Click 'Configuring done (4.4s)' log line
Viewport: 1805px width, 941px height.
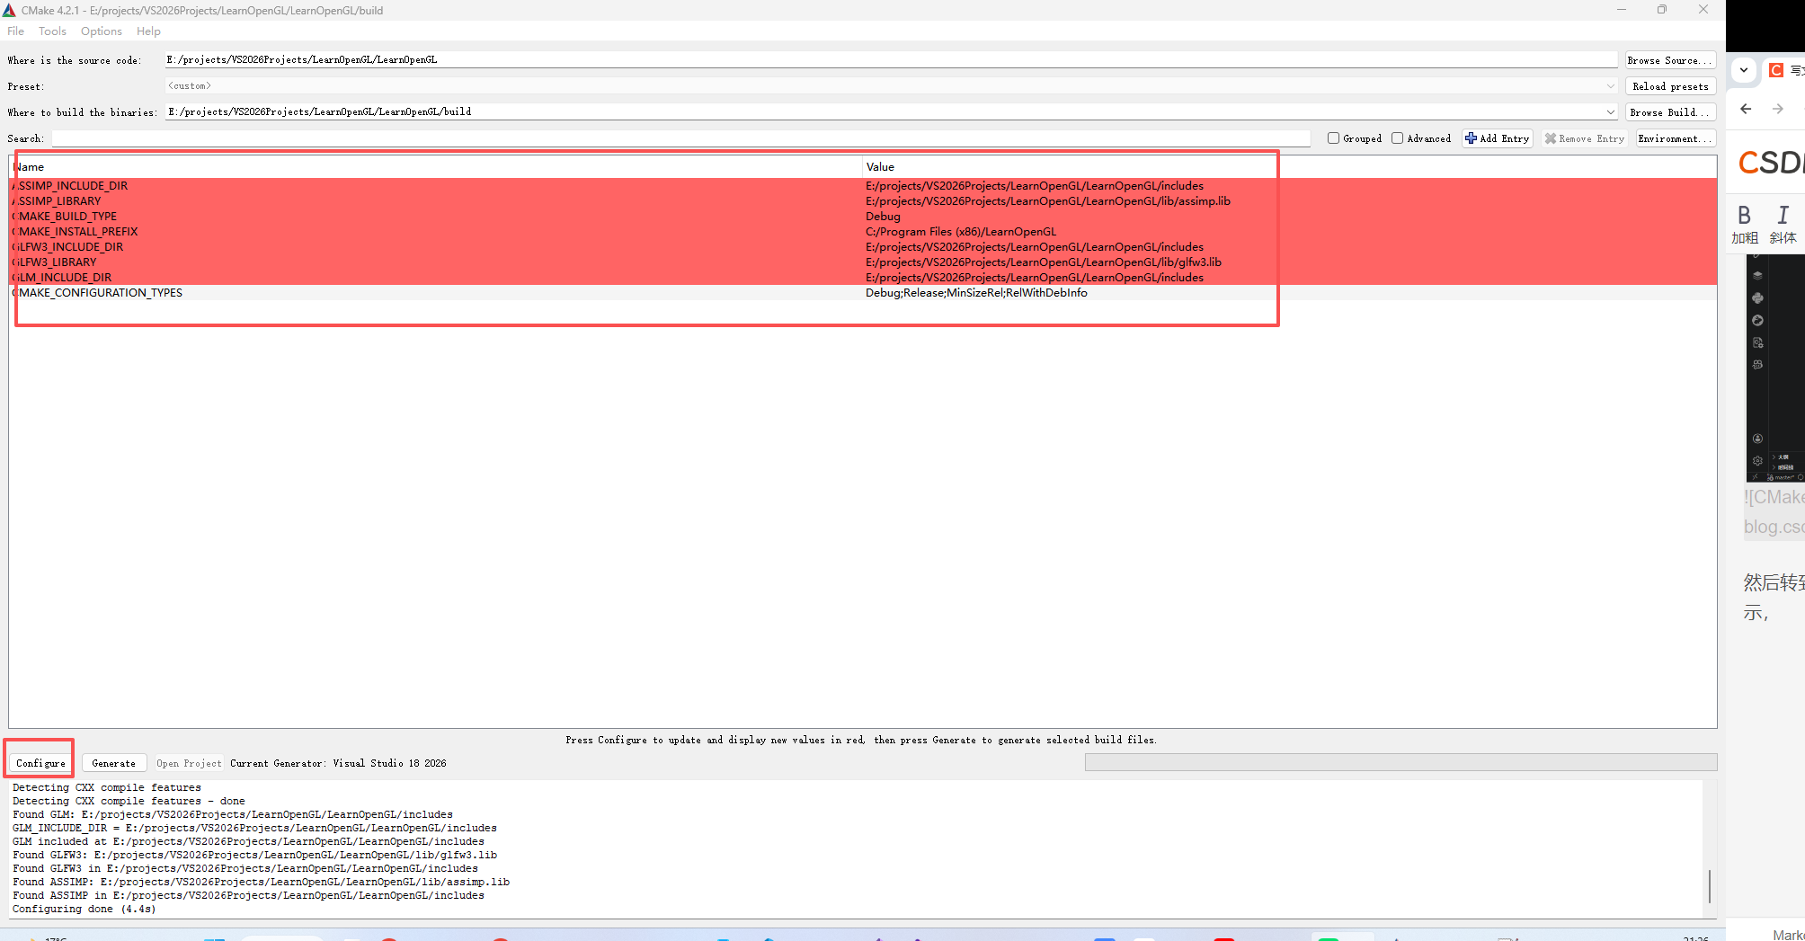(x=84, y=909)
